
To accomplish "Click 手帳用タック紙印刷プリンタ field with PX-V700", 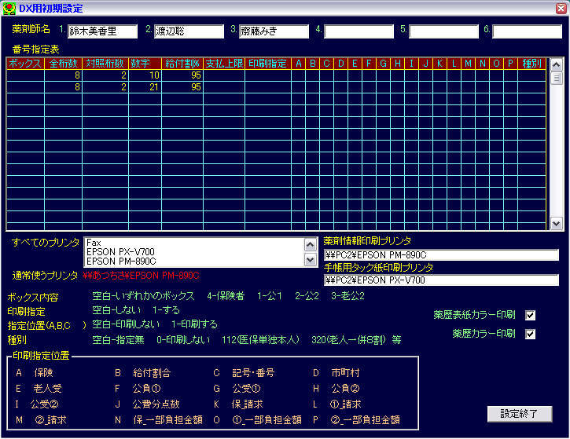I will 441,280.
